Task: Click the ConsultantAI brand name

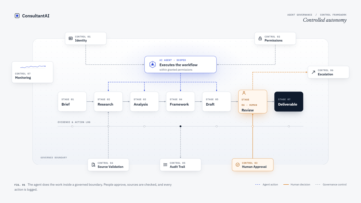Action: [36, 16]
